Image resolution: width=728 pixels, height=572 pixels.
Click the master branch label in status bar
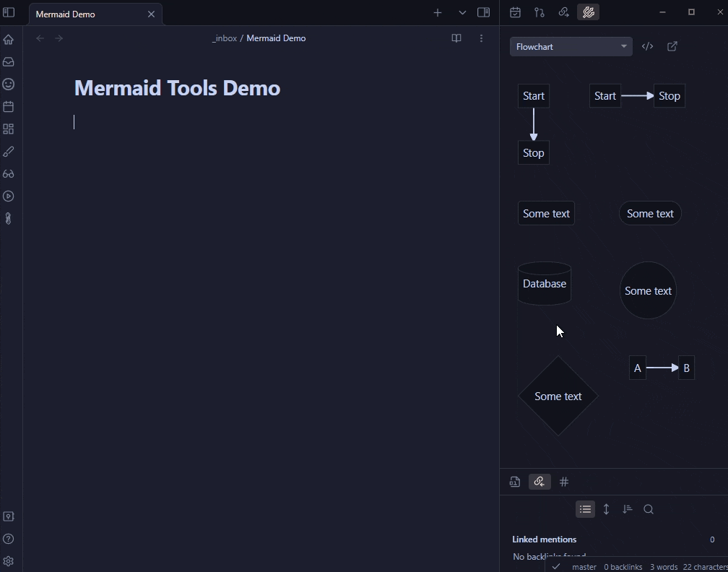(584, 567)
